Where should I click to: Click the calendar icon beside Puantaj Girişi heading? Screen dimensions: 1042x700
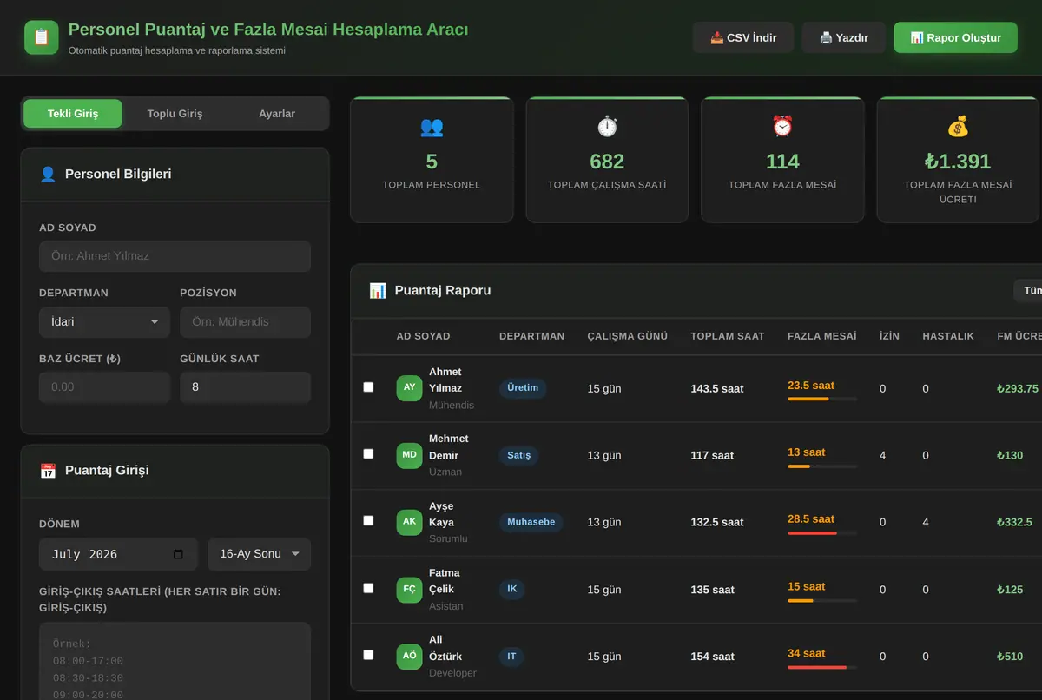[48, 471]
